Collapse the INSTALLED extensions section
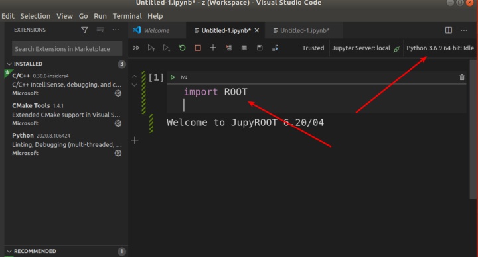478x257 pixels. (9, 64)
